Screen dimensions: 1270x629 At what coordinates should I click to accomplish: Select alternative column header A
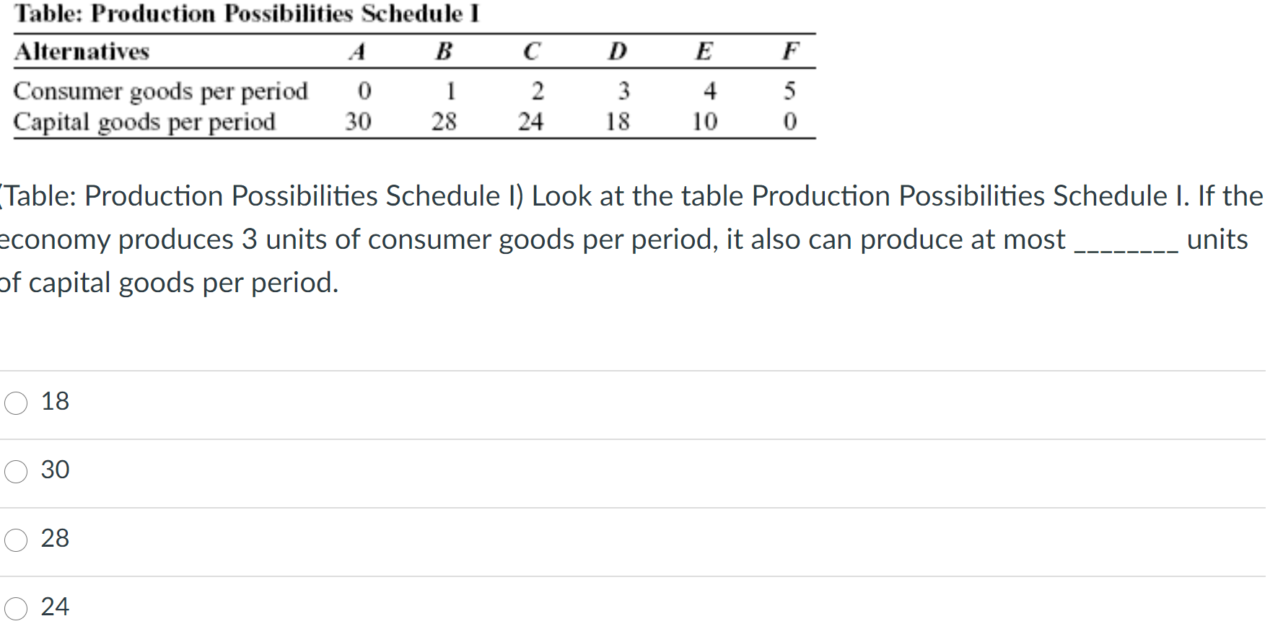(359, 50)
